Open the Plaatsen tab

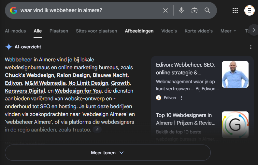59,31
